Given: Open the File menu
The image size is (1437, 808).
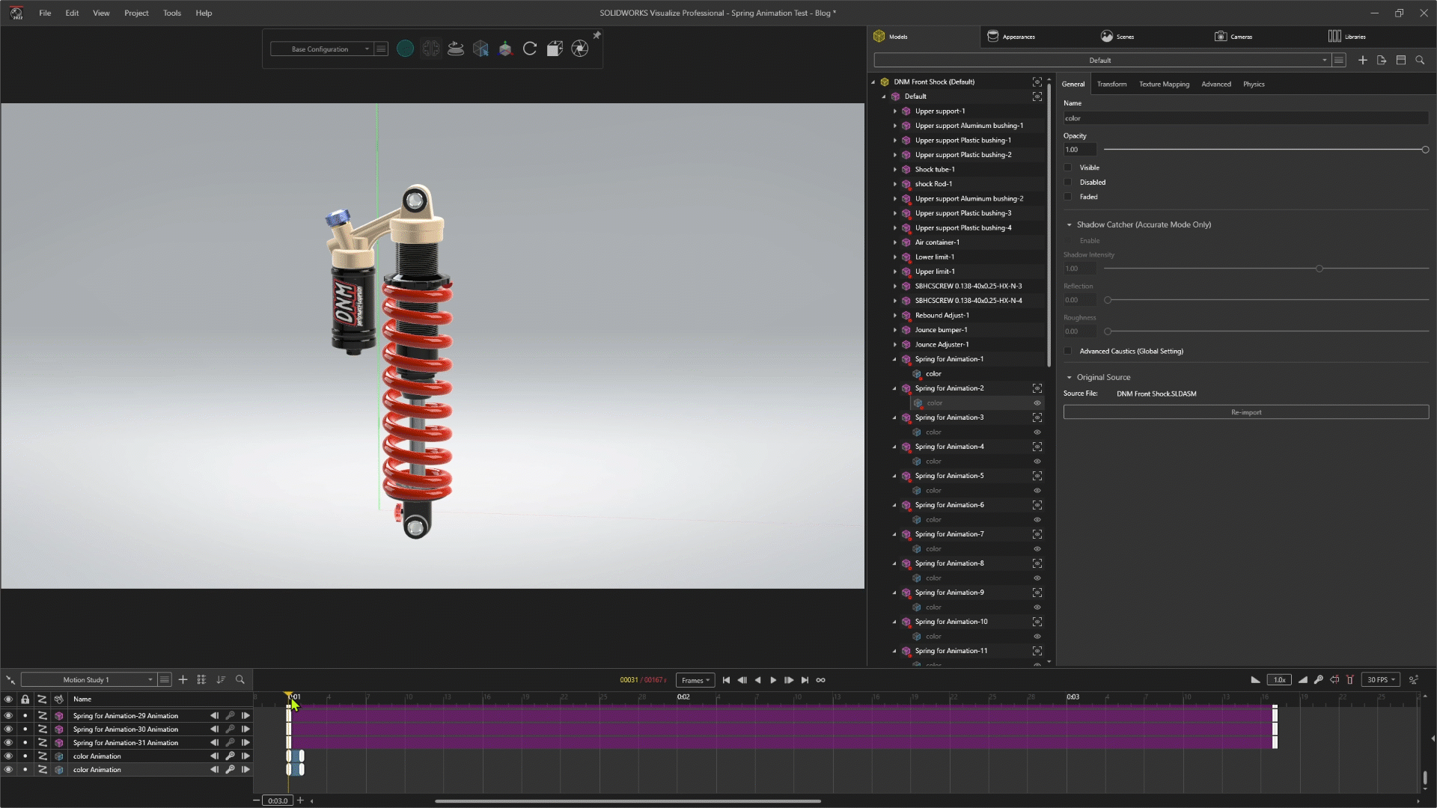Looking at the screenshot, I should click(x=45, y=13).
